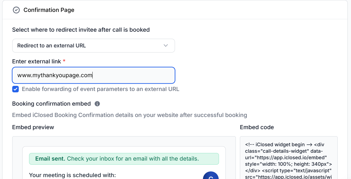Click the info icon beside Booking confirmation embed

(x=97, y=104)
